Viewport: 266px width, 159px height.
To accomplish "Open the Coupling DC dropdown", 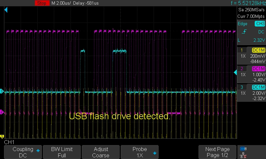I will click(x=23, y=152).
